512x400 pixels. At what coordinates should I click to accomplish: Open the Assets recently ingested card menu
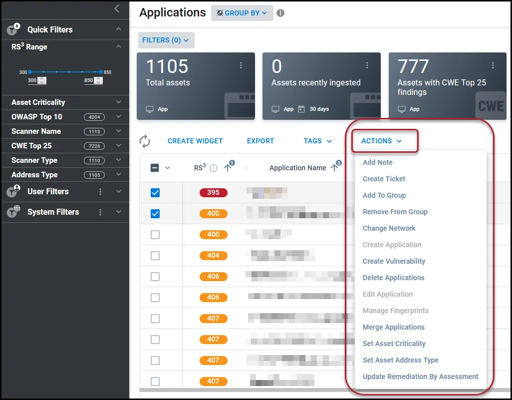coord(367,65)
